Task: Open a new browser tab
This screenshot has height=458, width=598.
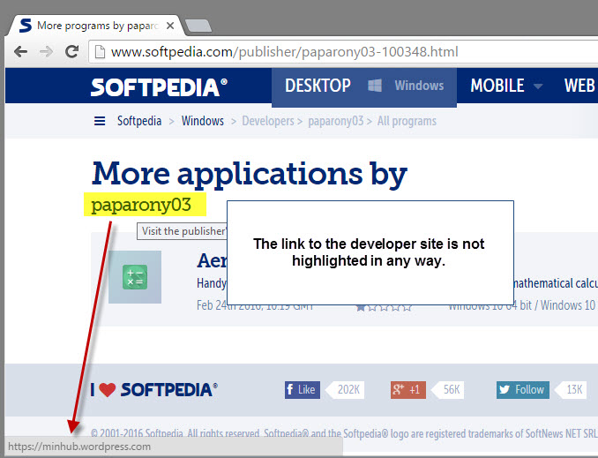Action: (x=198, y=26)
